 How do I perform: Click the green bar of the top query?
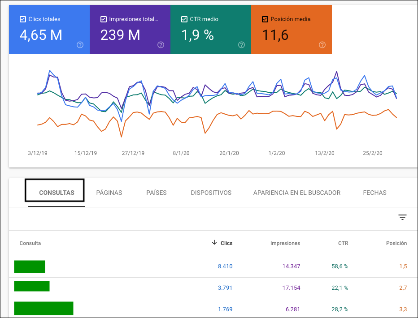click(30, 266)
